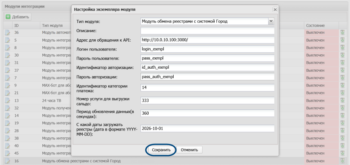
Task: Click trash icon for row ID 38
Action: point(342,138)
